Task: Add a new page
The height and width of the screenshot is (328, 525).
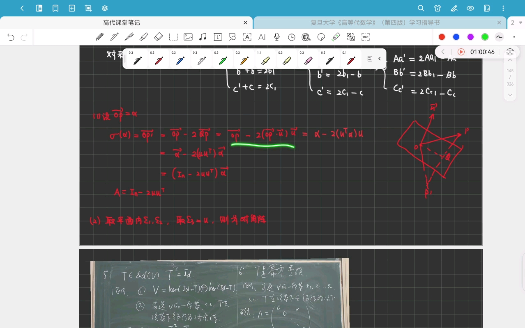Action: pos(72,8)
